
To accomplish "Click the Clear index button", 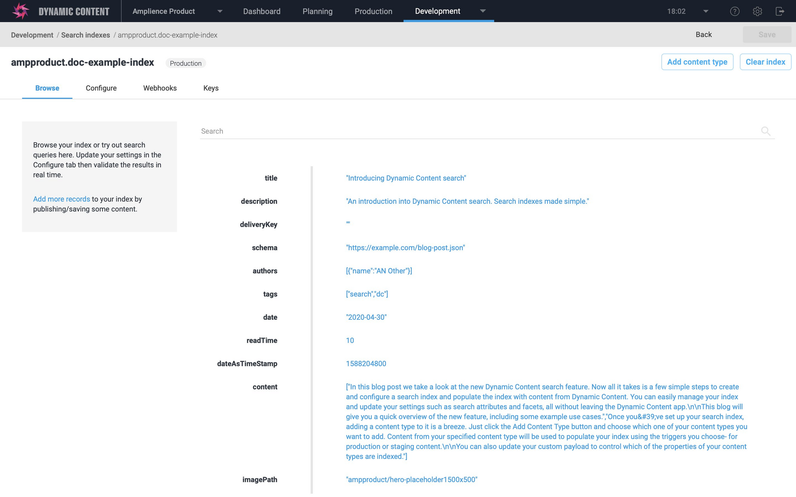I will point(766,62).
